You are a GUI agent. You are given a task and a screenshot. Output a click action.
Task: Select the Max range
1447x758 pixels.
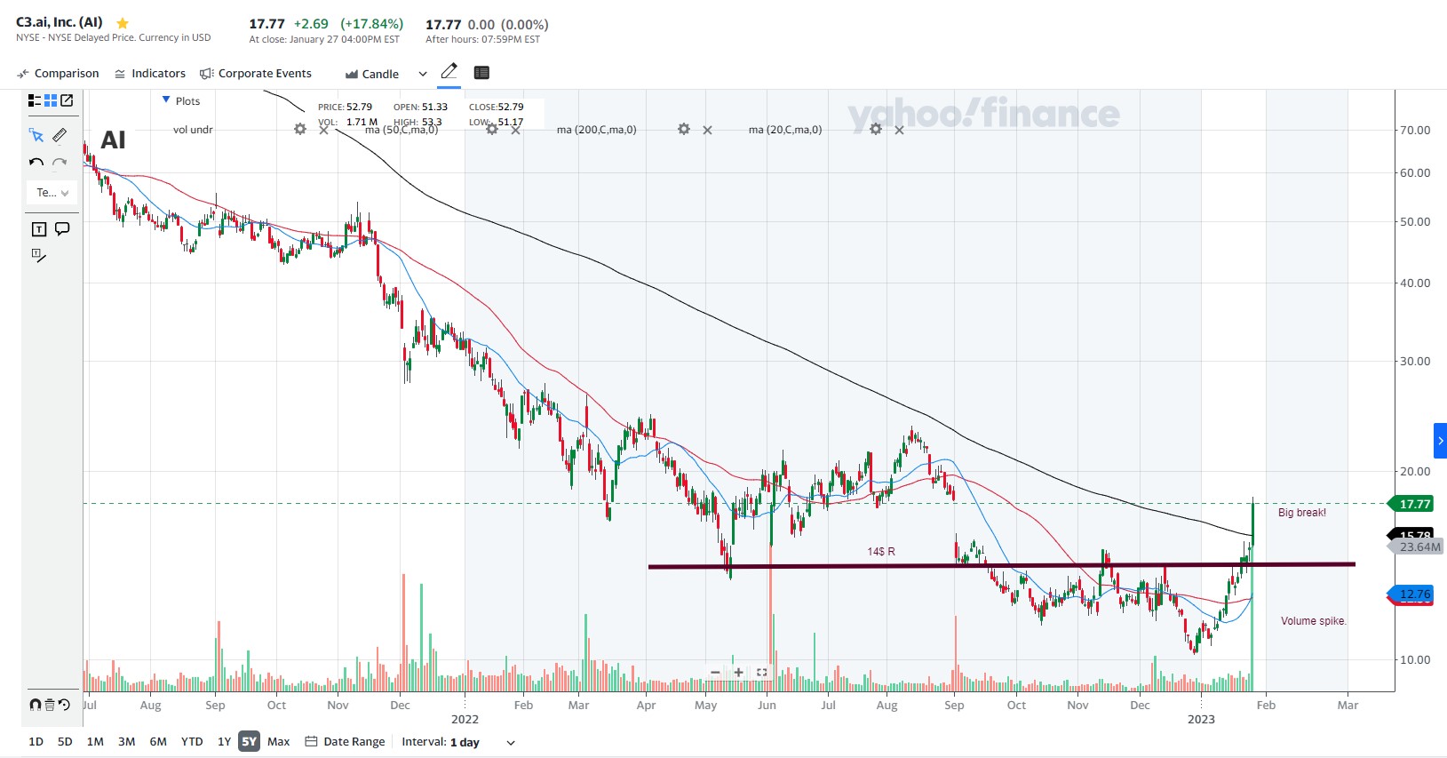click(279, 742)
